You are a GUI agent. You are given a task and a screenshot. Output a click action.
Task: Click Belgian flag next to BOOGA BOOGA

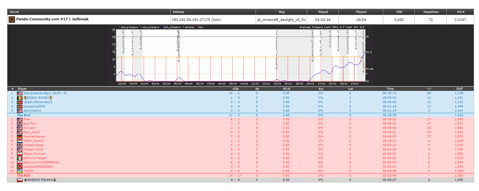[x=20, y=98]
